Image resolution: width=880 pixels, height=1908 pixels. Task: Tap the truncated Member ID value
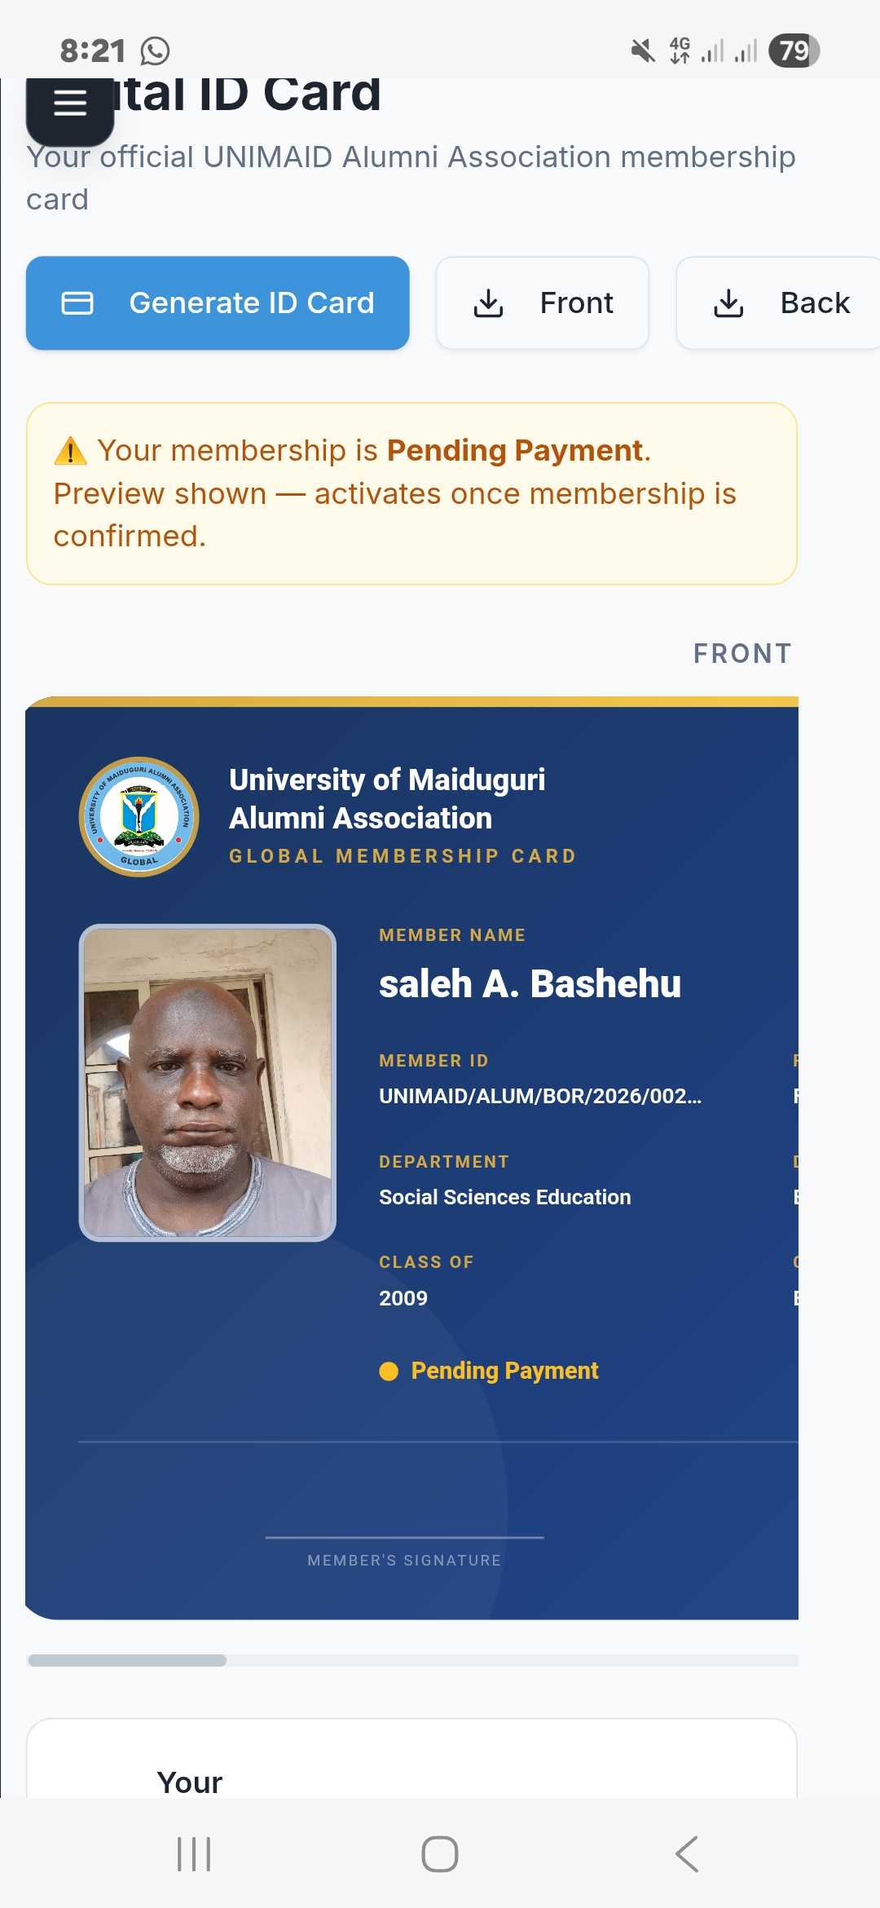(540, 1096)
